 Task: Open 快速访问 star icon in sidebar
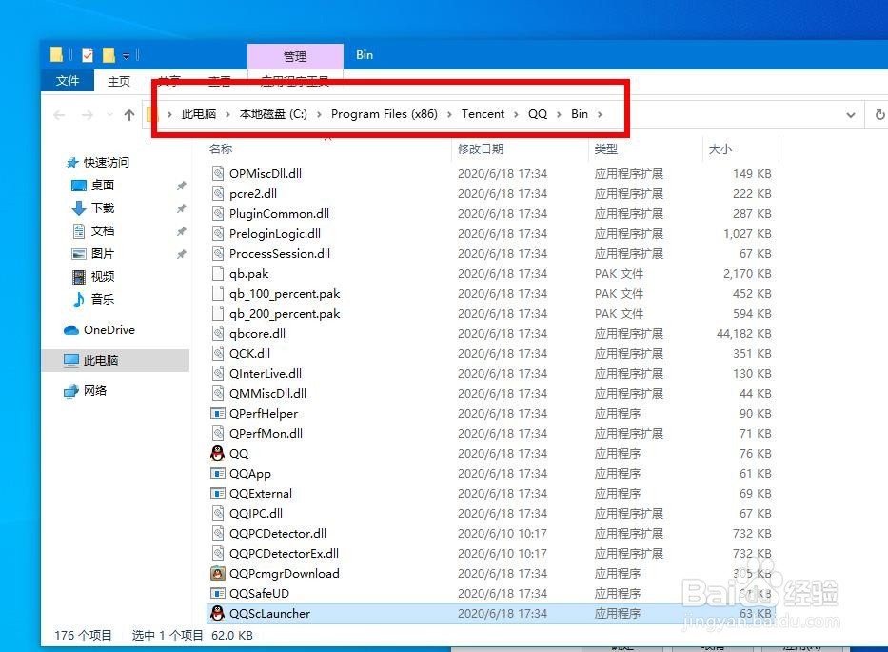pyautogui.click(x=72, y=163)
